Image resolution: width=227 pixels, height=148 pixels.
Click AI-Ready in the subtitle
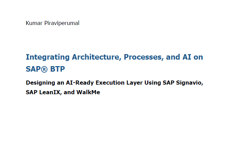(80, 83)
